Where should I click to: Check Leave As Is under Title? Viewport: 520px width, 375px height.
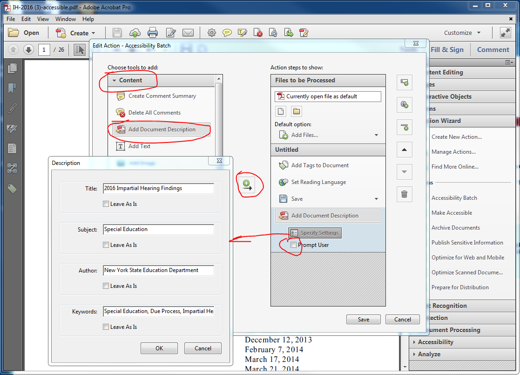106,204
